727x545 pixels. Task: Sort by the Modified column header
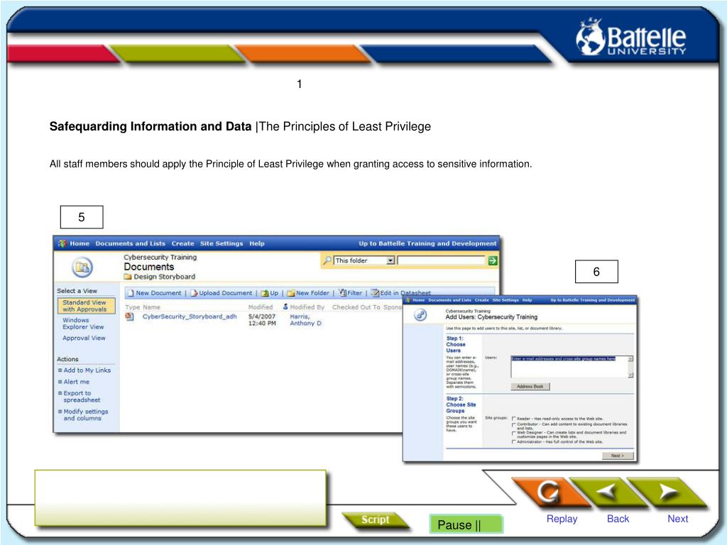[261, 307]
